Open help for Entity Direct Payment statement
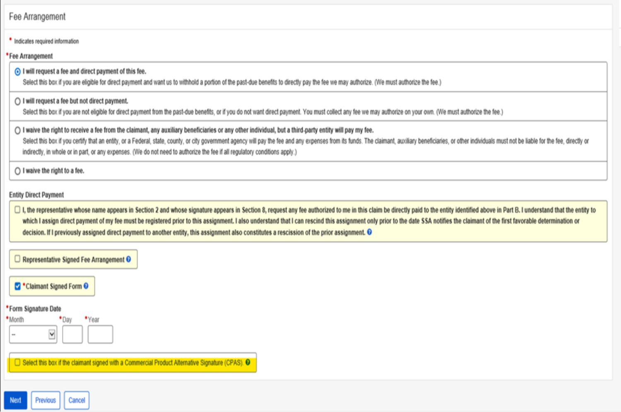 [369, 232]
